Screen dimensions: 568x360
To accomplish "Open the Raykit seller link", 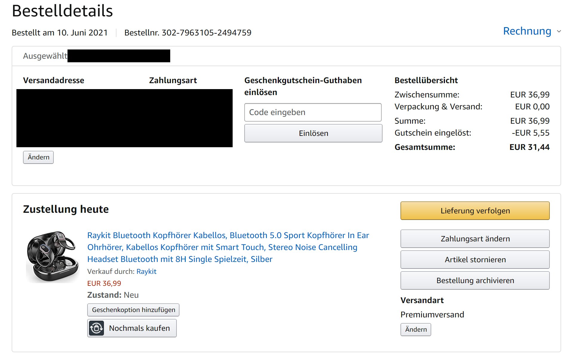I will [x=146, y=271].
